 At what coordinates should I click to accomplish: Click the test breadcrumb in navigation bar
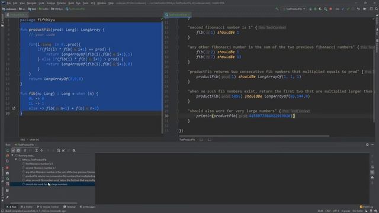tap(32, 9)
